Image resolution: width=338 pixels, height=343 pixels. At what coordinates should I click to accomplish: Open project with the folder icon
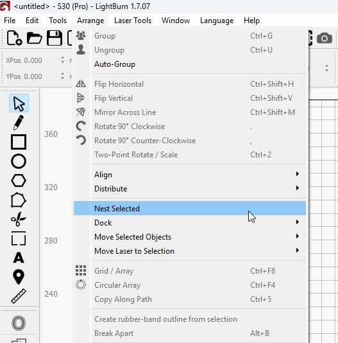[x=34, y=38]
